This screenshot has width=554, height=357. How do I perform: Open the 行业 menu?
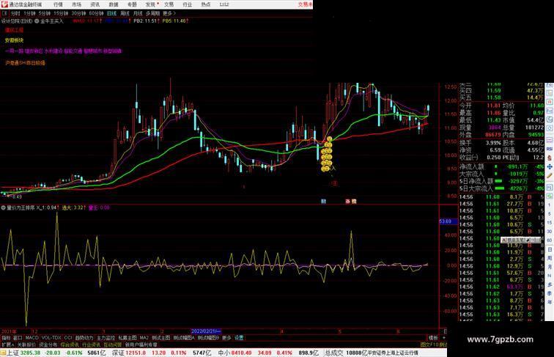188,4
